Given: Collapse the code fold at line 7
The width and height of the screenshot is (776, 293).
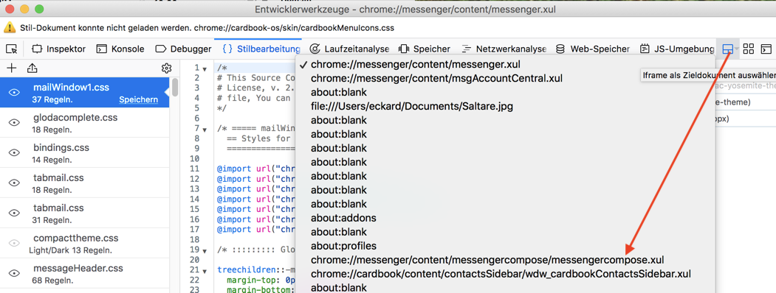Looking at the screenshot, I should pos(205,130).
